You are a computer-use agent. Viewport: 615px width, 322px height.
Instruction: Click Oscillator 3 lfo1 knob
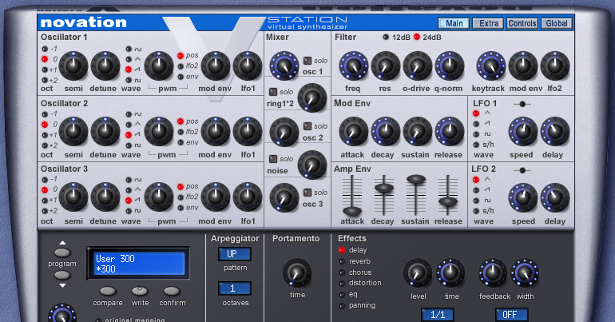click(x=248, y=197)
